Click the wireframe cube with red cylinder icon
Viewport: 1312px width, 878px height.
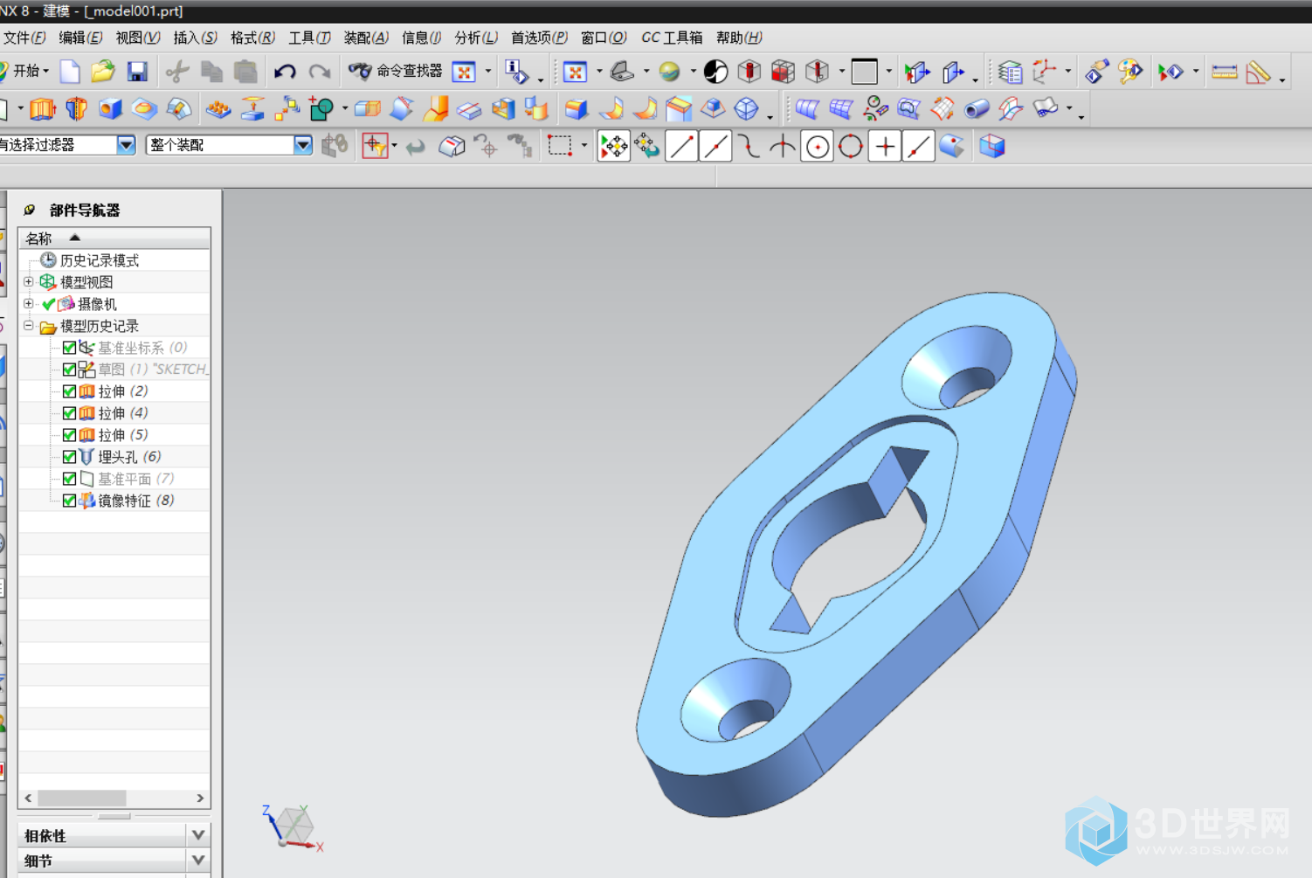click(x=749, y=72)
